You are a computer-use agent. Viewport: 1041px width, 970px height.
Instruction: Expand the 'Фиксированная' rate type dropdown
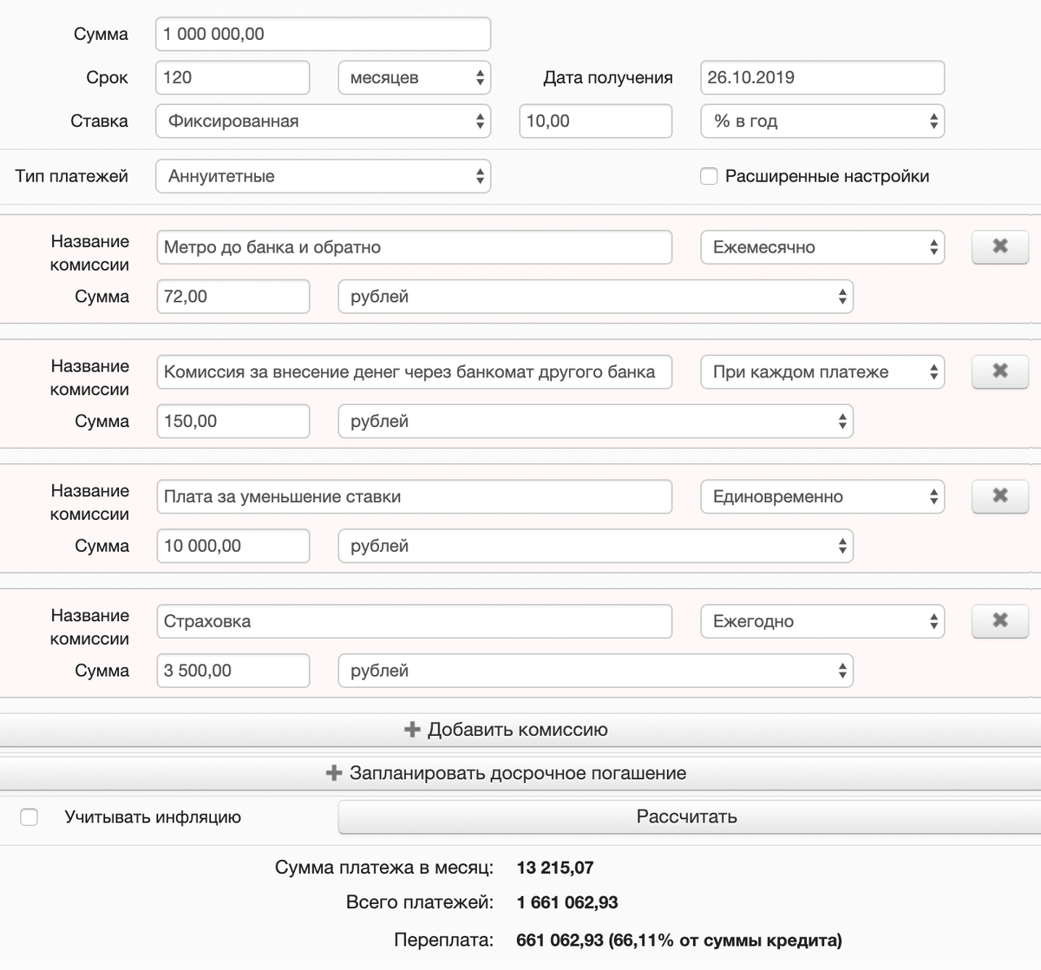click(324, 121)
